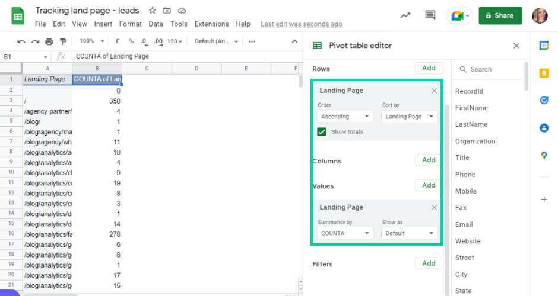This screenshot has height=296, width=558.
Task: Click the green Share button
Action: pos(500,15)
